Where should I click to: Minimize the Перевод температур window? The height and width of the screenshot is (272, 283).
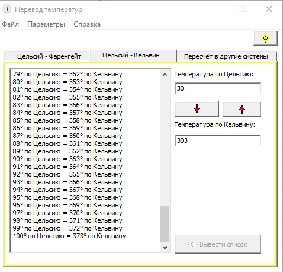[215, 9]
